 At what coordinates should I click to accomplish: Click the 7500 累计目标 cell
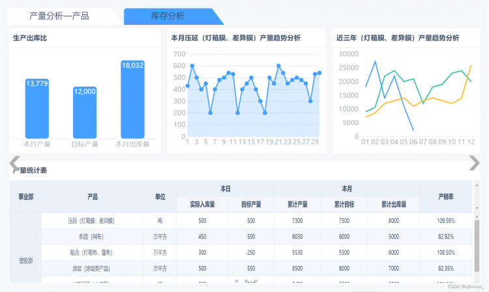[x=344, y=221]
